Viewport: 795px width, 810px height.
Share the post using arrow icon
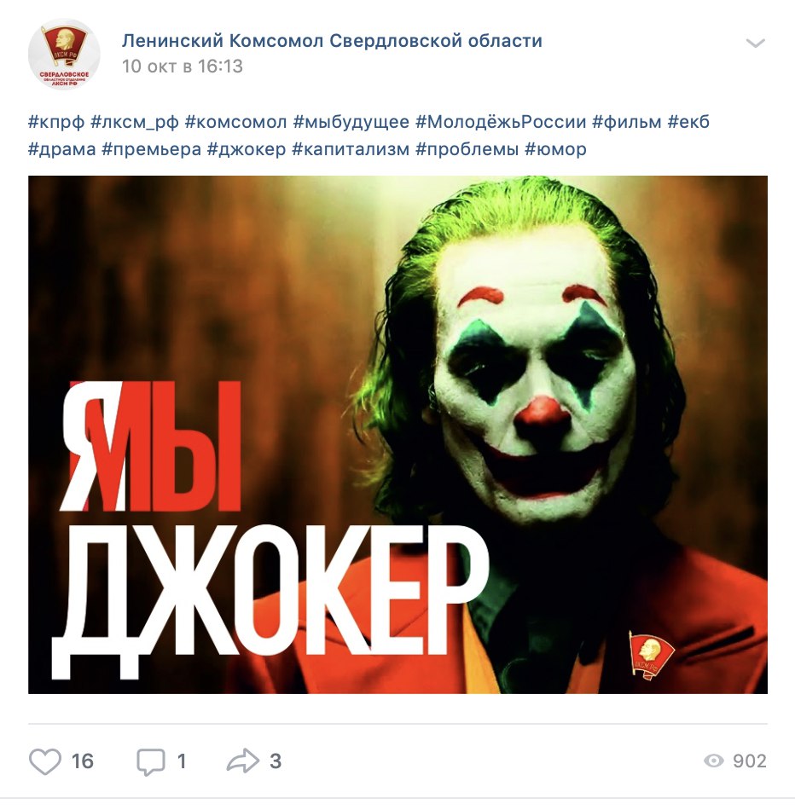click(242, 761)
